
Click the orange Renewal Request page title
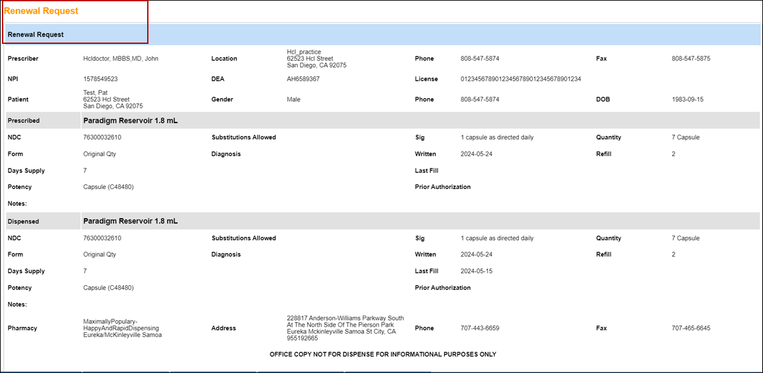pyautogui.click(x=41, y=11)
